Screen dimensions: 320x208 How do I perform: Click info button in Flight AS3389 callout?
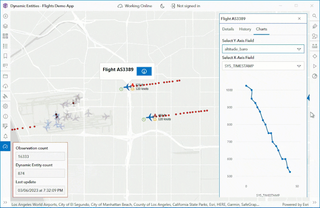[144, 71]
